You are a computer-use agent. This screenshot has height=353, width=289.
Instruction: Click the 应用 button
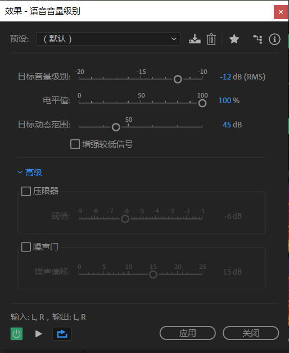(x=187, y=333)
